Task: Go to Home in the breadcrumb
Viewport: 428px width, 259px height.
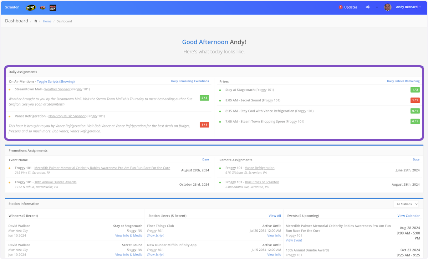Action: pyautogui.click(x=47, y=21)
